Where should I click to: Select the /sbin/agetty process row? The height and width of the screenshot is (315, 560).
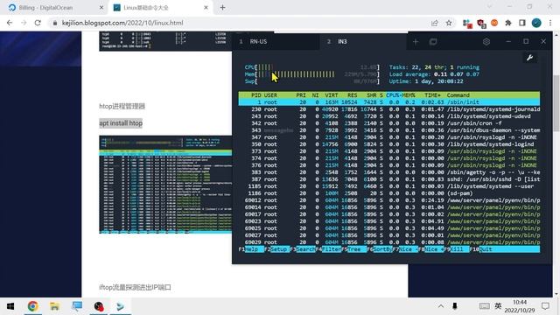[x=389, y=172]
